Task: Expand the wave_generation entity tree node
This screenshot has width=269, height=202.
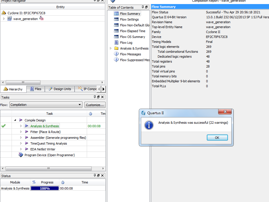Action: (x=4, y=19)
